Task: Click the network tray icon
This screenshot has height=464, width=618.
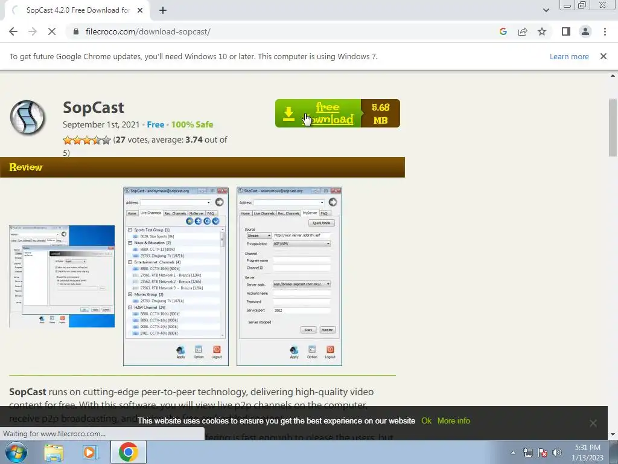Action: click(x=527, y=453)
